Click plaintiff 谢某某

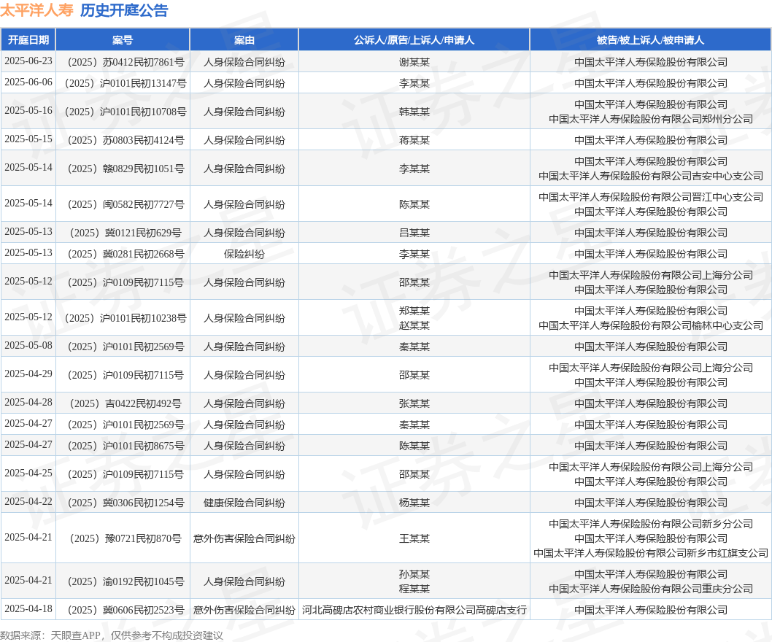[x=414, y=62]
